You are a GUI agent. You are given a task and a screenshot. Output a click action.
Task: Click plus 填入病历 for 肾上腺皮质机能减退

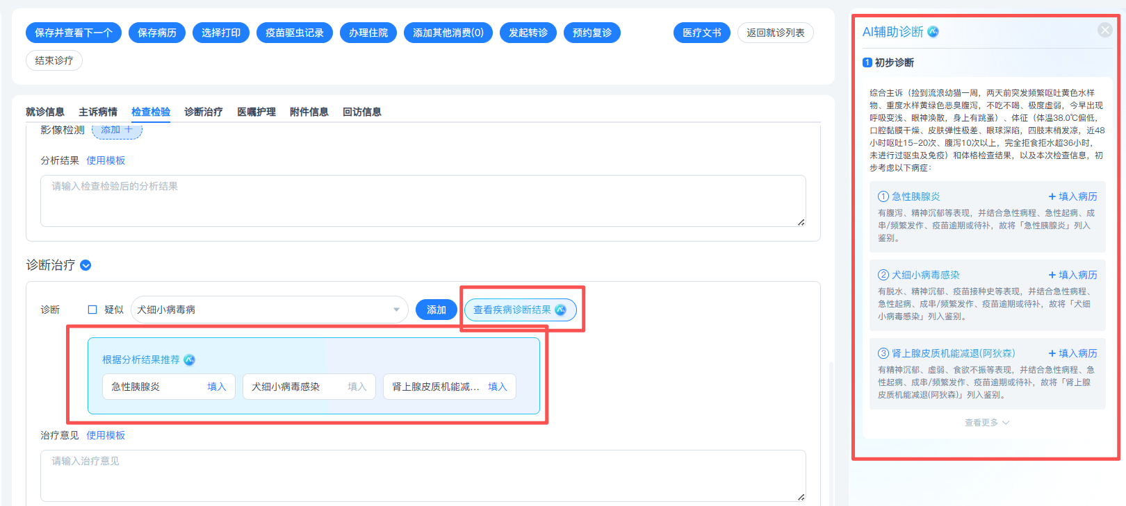click(x=1072, y=353)
